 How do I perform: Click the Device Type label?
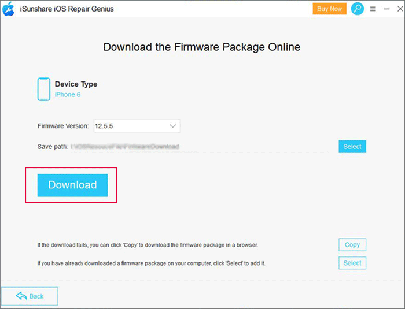pos(76,84)
